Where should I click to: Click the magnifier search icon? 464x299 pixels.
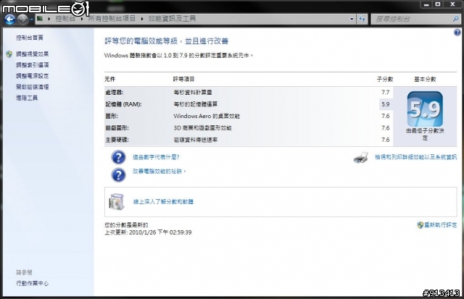tap(456, 20)
